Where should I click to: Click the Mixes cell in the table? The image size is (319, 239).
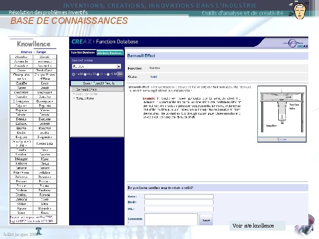[x=45, y=159]
